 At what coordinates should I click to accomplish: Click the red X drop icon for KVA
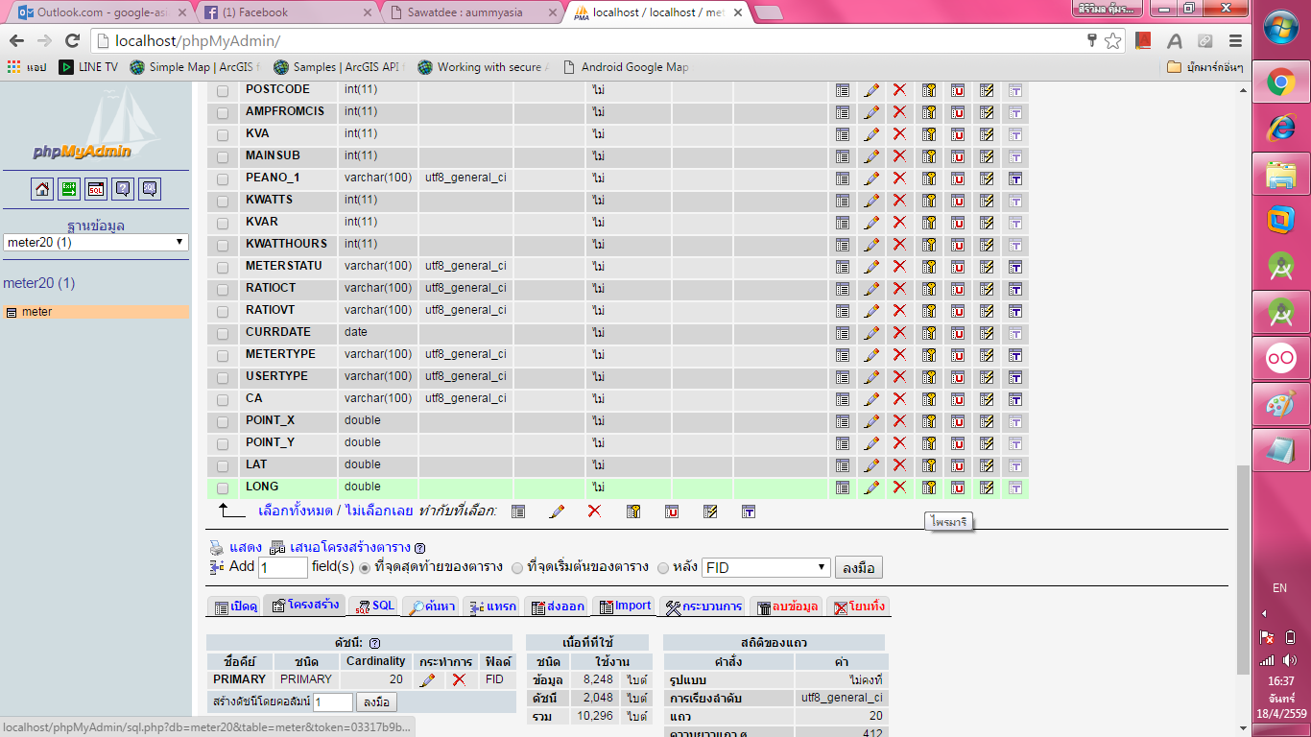coord(899,134)
